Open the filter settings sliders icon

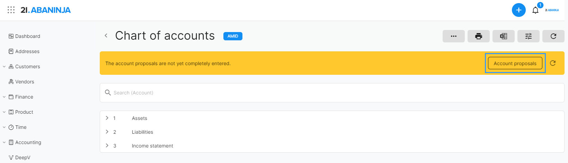coord(529,36)
